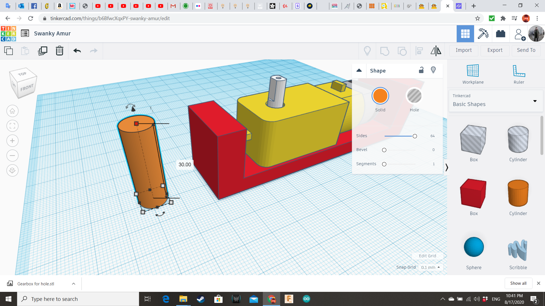Delete the selected shape
Screen dimensions: 545x306
pyautogui.click(x=59, y=51)
